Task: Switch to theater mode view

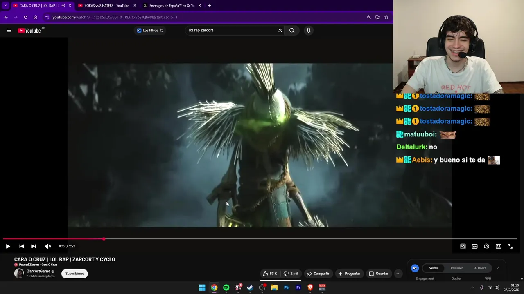Action: coord(498,246)
